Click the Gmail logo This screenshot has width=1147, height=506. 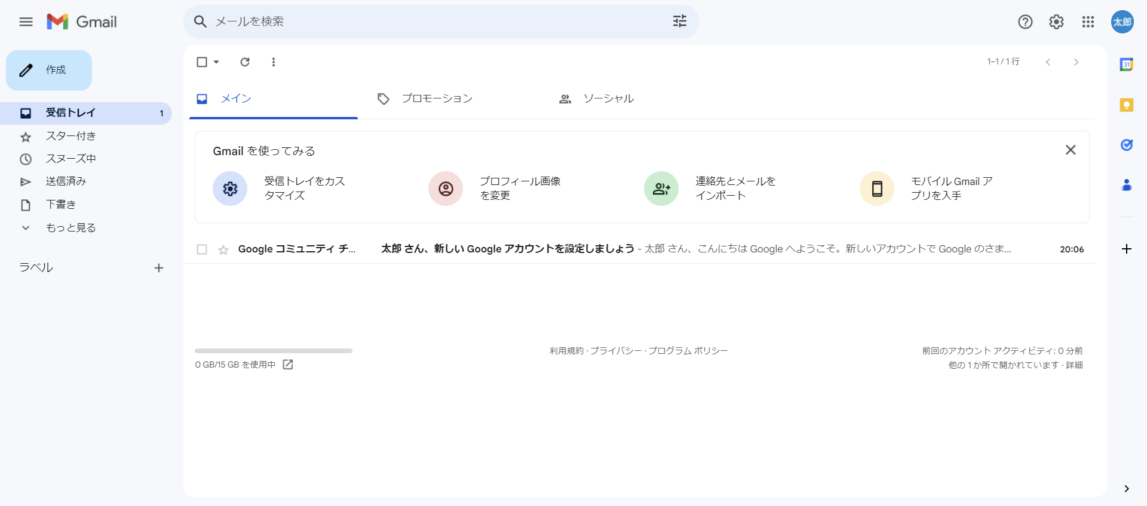(82, 22)
